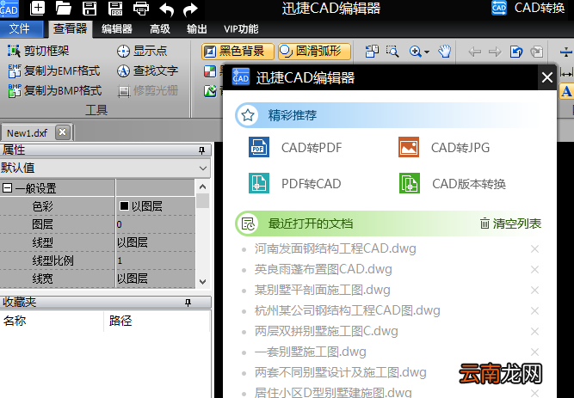Toggle the 黑色背景 button

pos(238,52)
